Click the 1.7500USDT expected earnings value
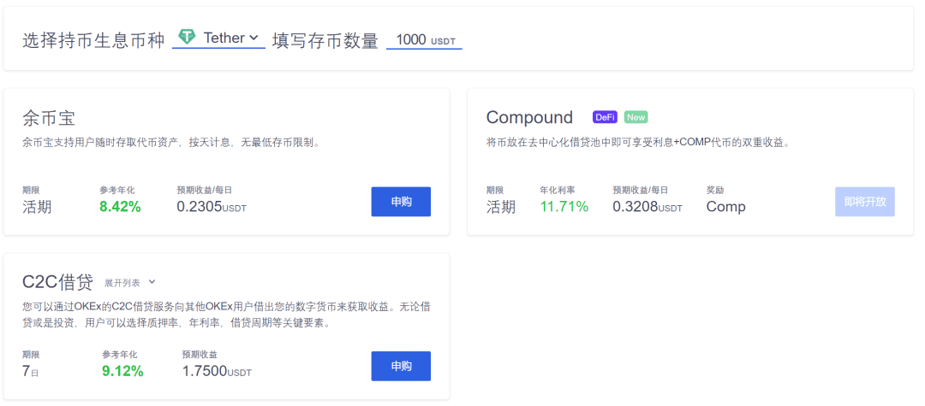 click(217, 371)
